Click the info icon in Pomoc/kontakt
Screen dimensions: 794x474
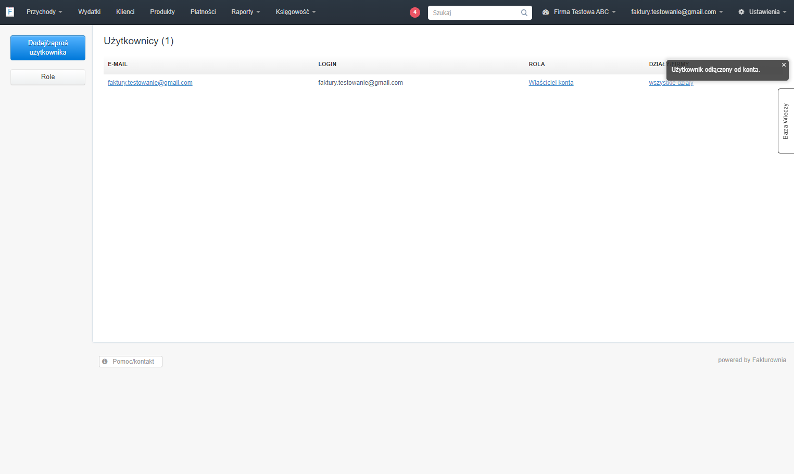click(x=105, y=362)
